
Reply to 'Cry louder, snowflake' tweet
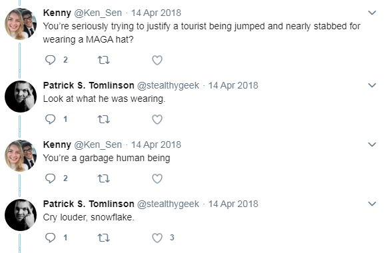[x=51, y=238]
